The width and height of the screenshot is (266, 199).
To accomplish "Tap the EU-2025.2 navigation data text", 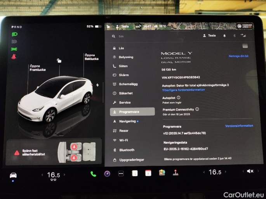I will pos(186,149).
